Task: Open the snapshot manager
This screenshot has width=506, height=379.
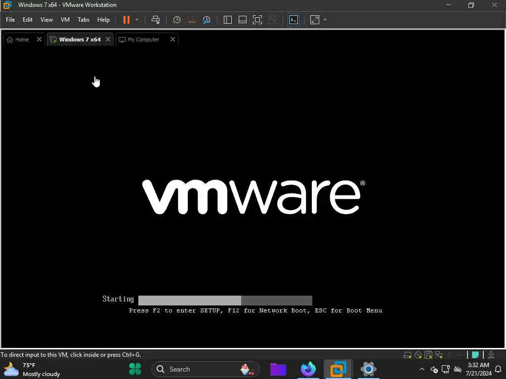Action: 207,20
